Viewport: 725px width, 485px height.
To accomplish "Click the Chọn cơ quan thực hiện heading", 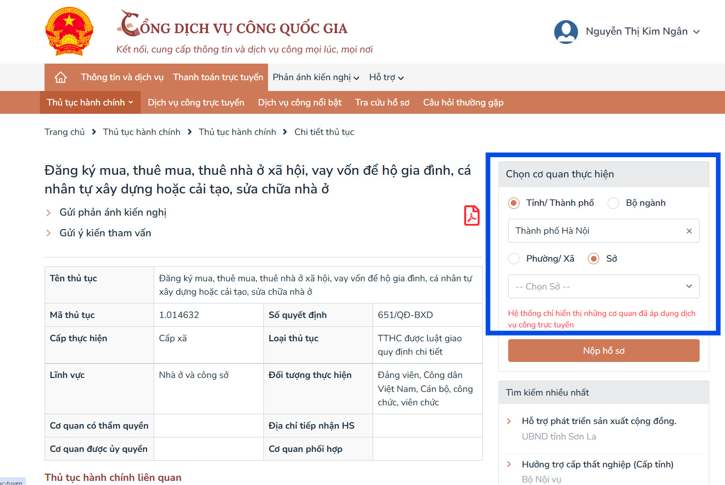I will point(560,174).
